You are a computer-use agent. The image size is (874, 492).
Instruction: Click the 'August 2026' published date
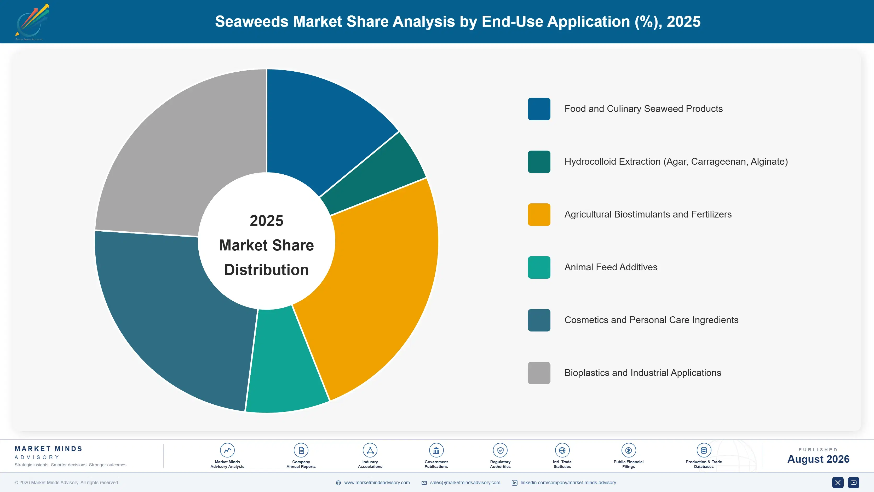[818, 459]
